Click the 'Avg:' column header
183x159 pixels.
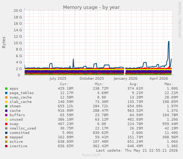(x=134, y=84)
